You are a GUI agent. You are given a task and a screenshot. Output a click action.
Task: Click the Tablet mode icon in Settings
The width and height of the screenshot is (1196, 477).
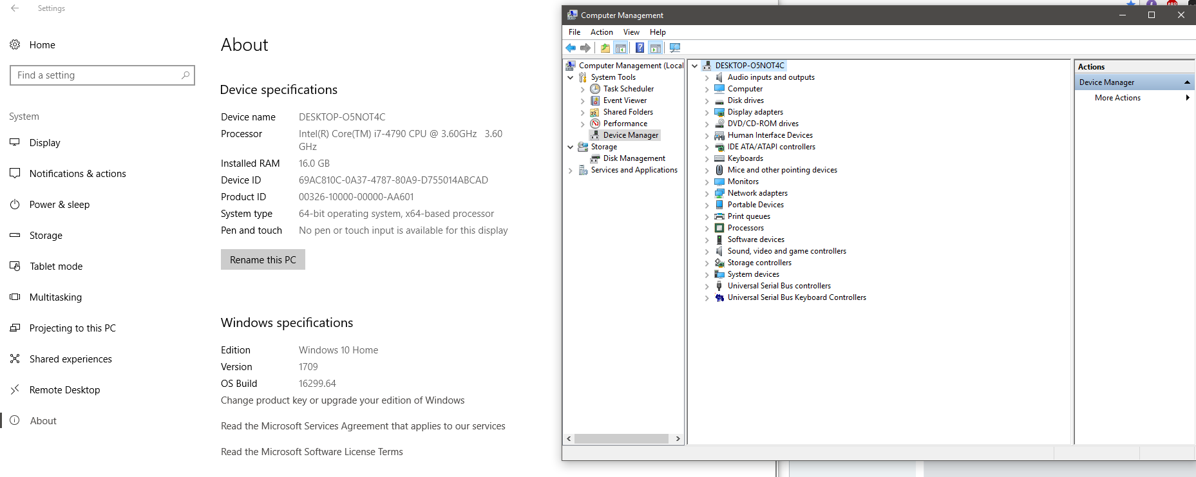pyautogui.click(x=15, y=266)
